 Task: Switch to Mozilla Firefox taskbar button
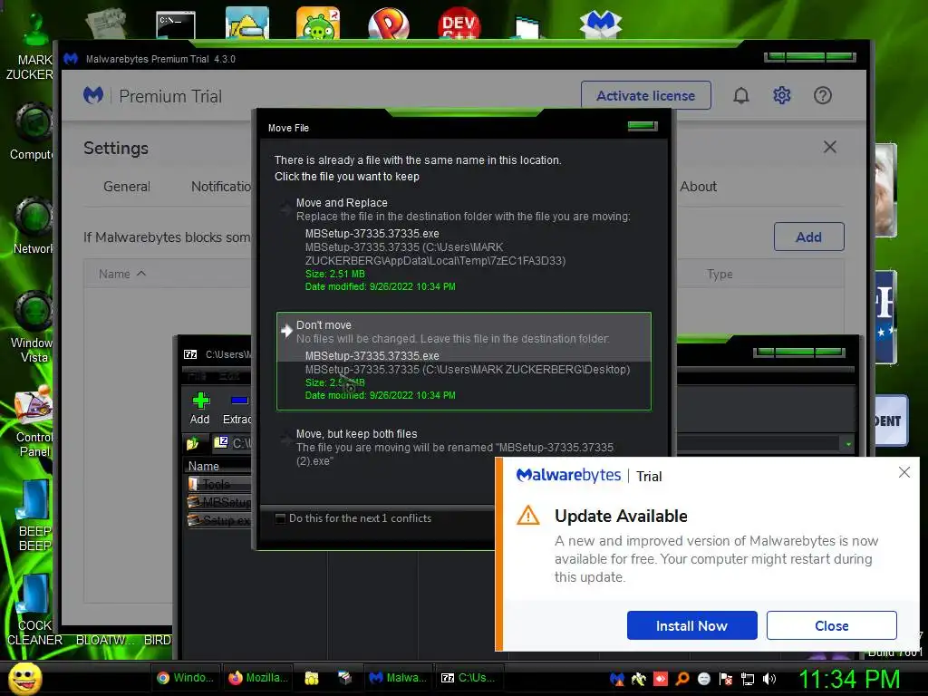coord(258,678)
